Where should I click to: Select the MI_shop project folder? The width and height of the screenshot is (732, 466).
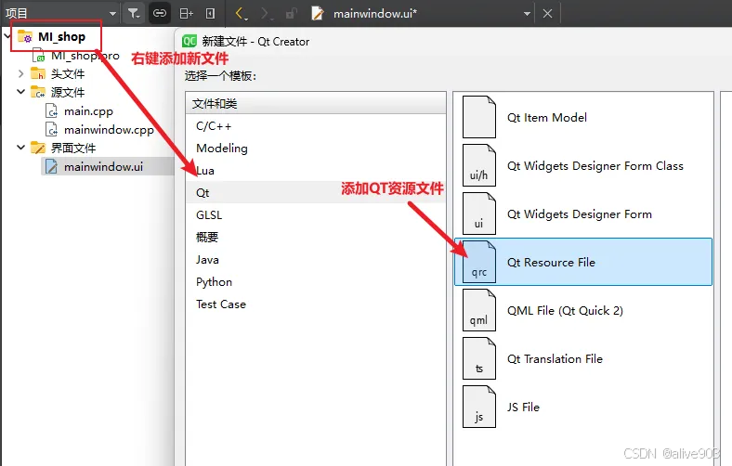click(x=61, y=36)
